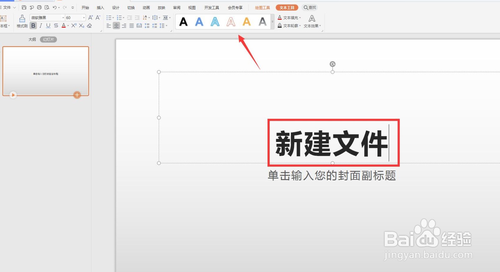Apply subscript X₂ formatting
Screen dimensions: 500x272
[x=82, y=26]
